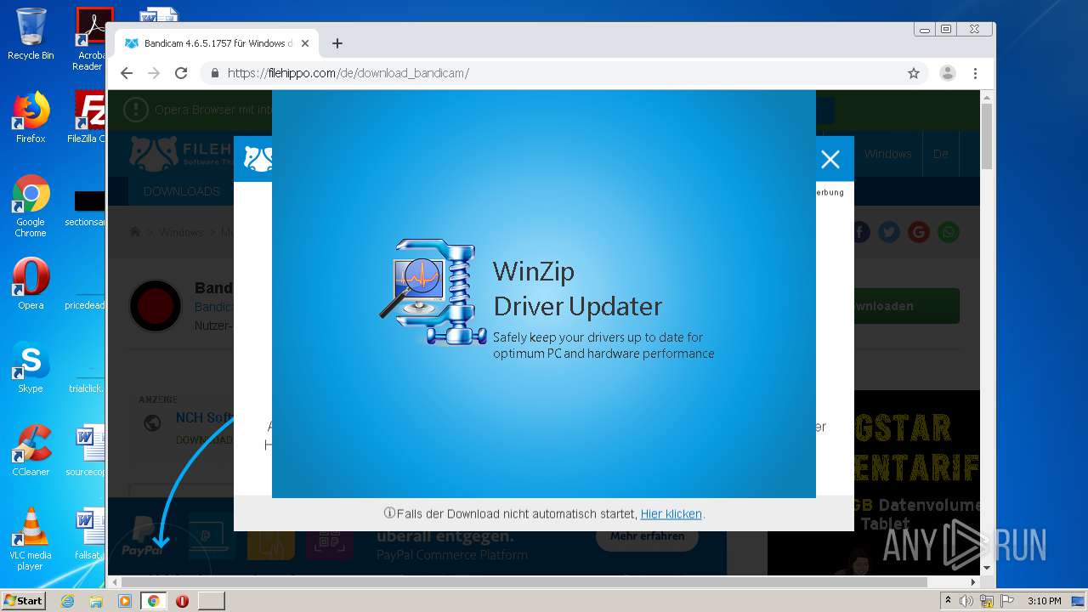Open Skype desktop shortcut
This screenshot has width=1088, height=612.
pyautogui.click(x=31, y=367)
